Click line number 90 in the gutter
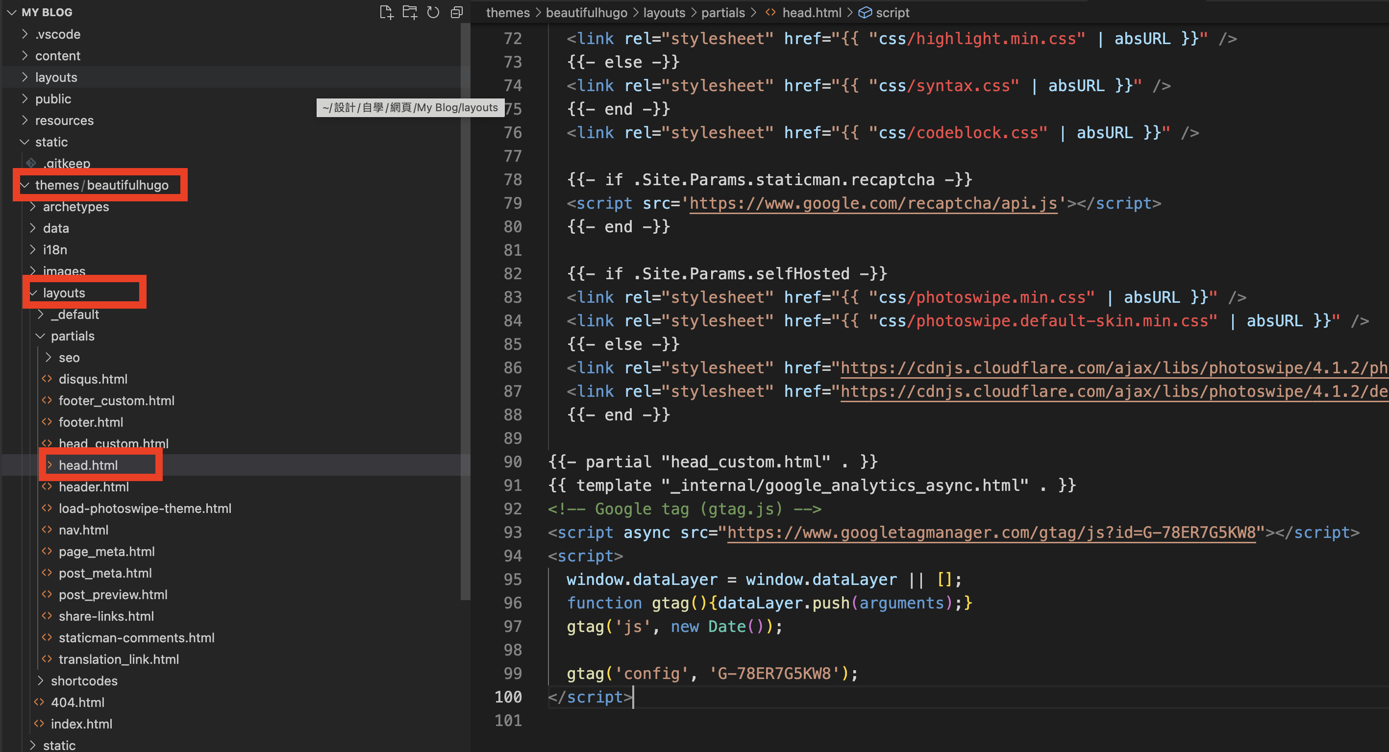Image resolution: width=1389 pixels, height=752 pixels. (x=512, y=462)
